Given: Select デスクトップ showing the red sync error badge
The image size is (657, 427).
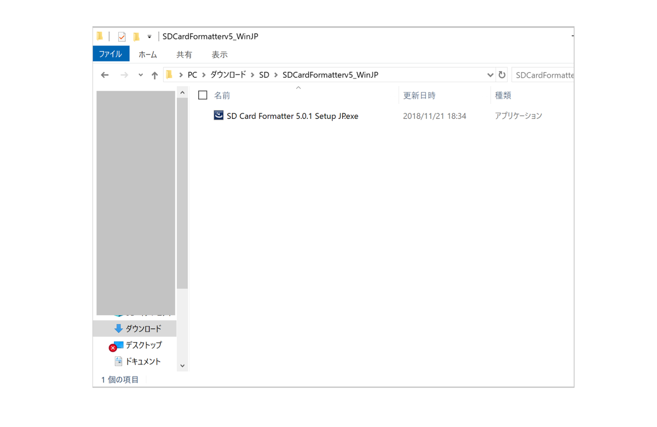Looking at the screenshot, I should [113, 346].
